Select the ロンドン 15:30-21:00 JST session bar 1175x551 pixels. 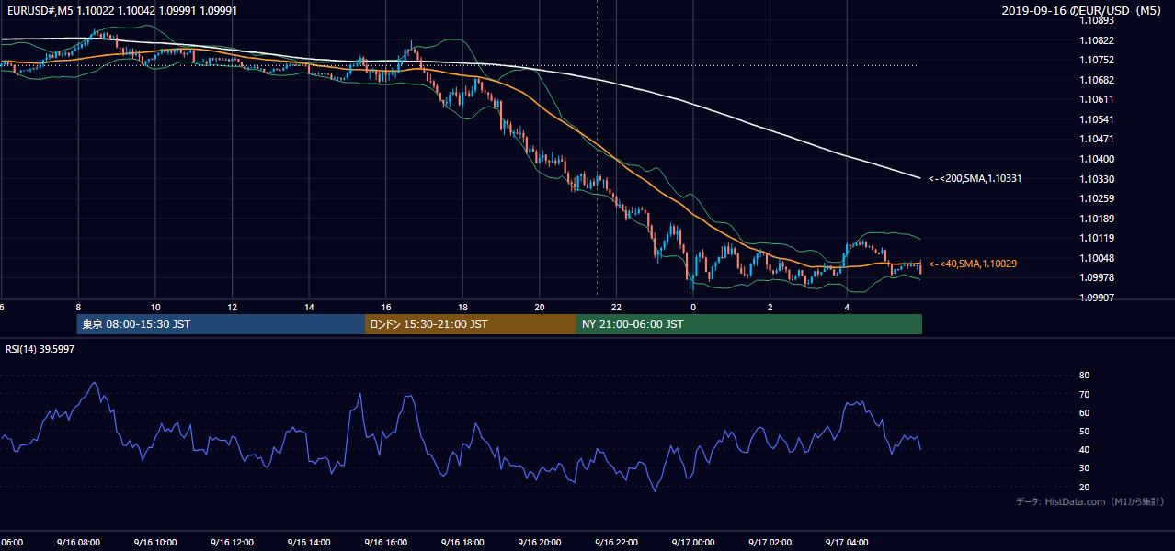tap(471, 324)
